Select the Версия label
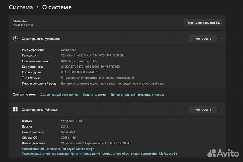Image resolution: width=243 pixels, height=162 pixels. click(27, 126)
